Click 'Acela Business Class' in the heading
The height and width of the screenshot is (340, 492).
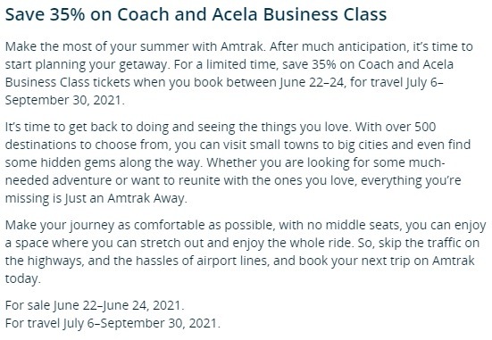pyautogui.click(x=299, y=14)
